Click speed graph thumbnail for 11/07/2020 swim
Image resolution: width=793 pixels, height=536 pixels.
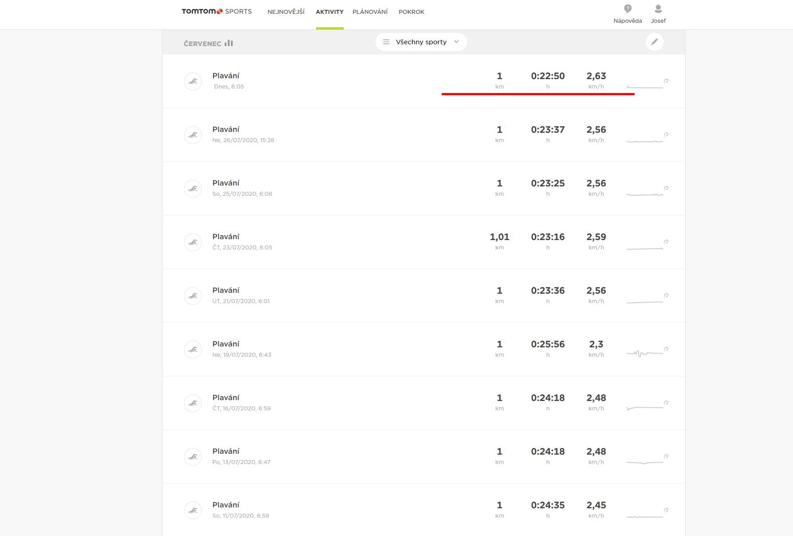click(x=644, y=517)
